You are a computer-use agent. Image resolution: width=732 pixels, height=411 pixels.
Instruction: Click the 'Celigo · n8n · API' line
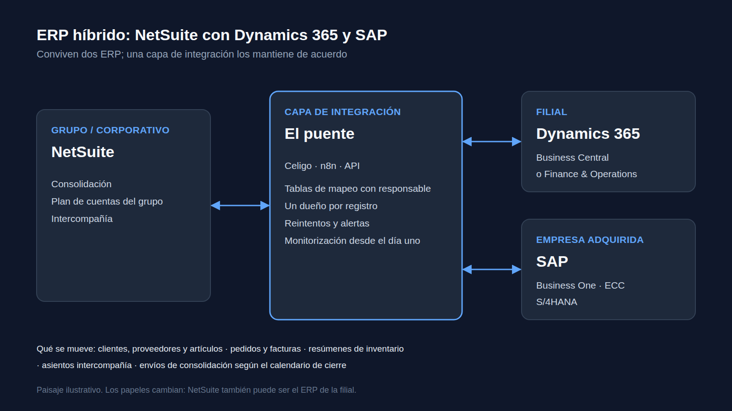[322, 166]
